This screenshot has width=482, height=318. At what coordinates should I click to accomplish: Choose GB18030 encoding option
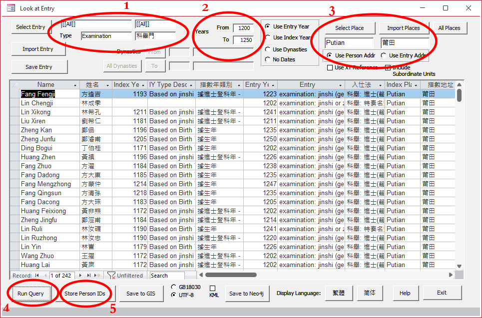173,287
